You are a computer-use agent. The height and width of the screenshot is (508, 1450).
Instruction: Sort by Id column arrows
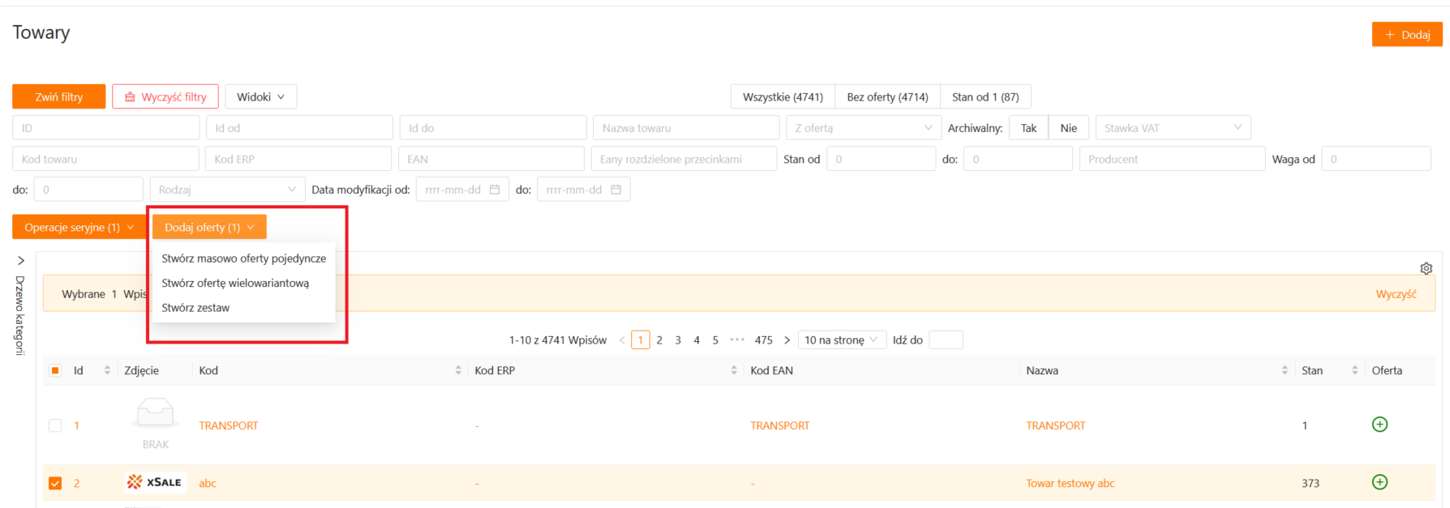pos(107,370)
